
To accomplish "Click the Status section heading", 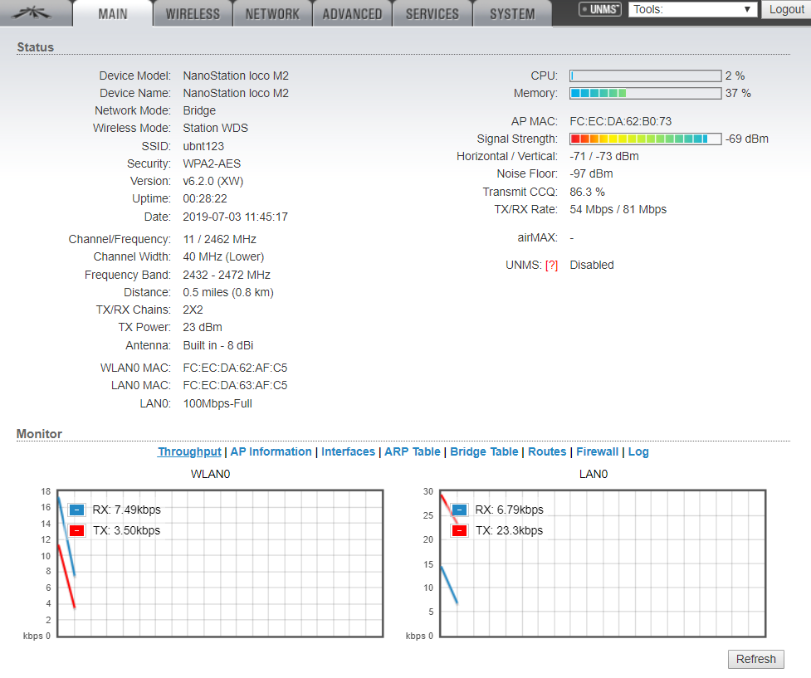I will click(x=35, y=47).
